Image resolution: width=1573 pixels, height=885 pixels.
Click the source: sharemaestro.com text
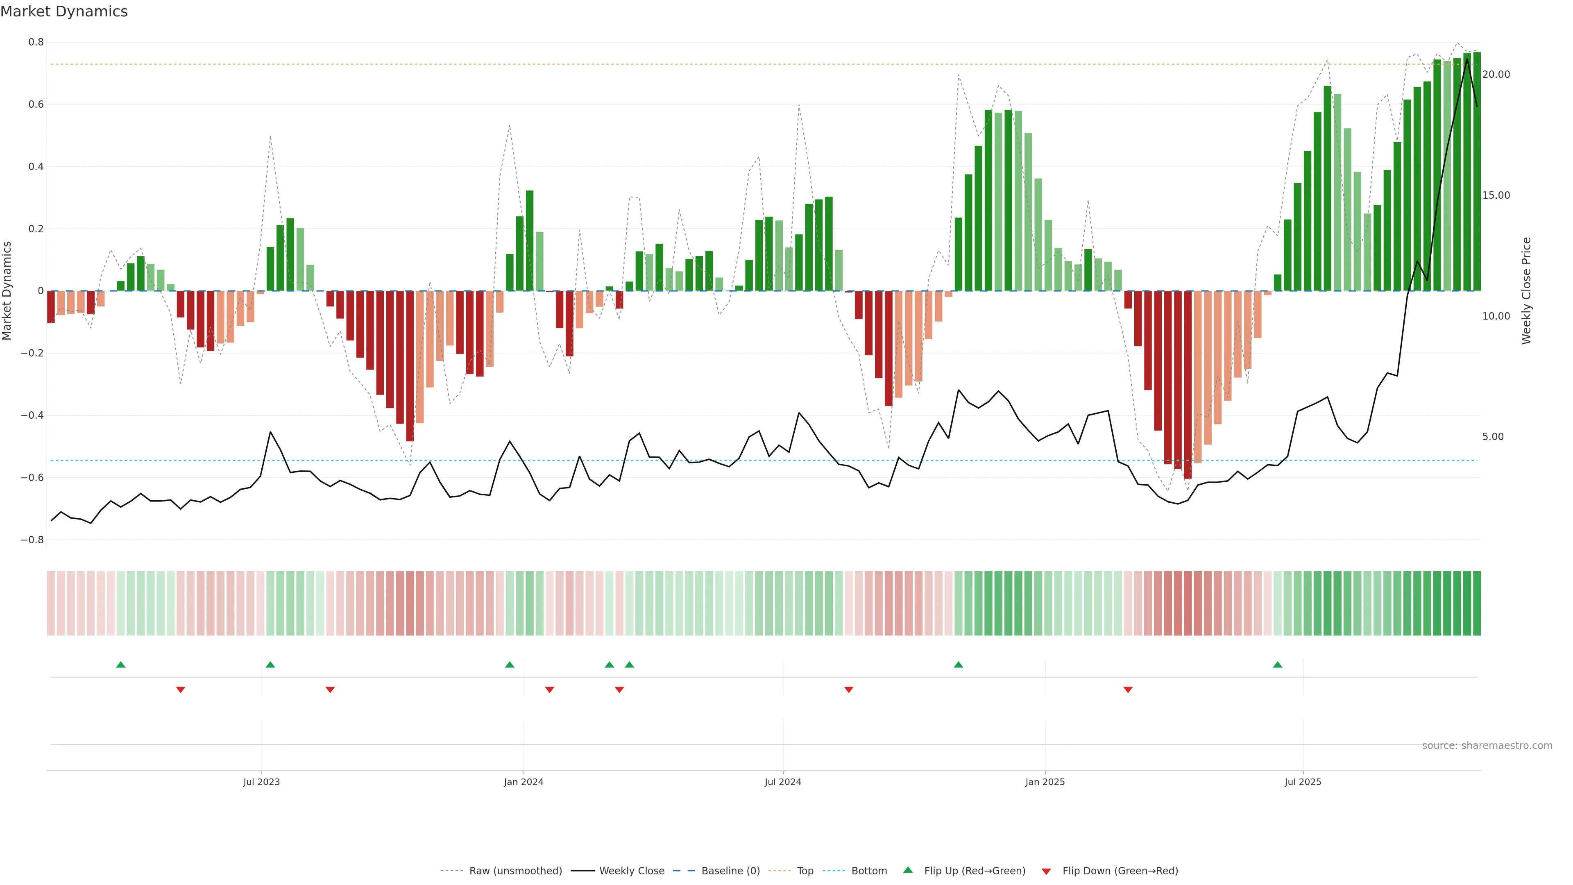tap(1487, 746)
